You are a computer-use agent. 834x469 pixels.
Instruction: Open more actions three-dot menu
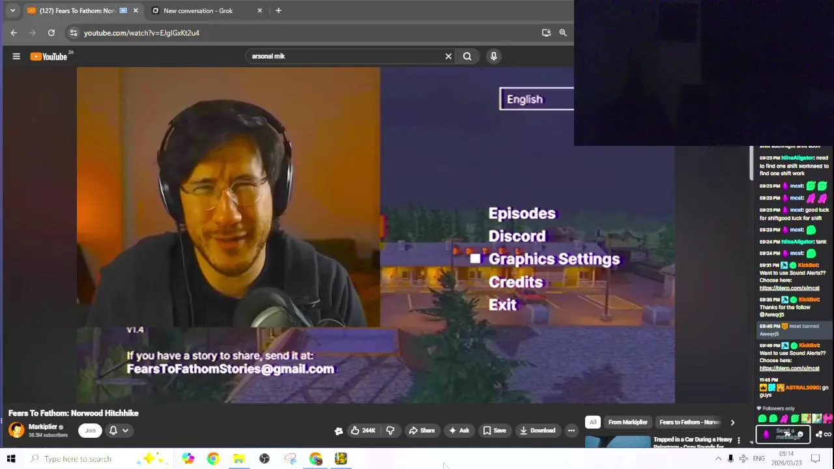(571, 431)
